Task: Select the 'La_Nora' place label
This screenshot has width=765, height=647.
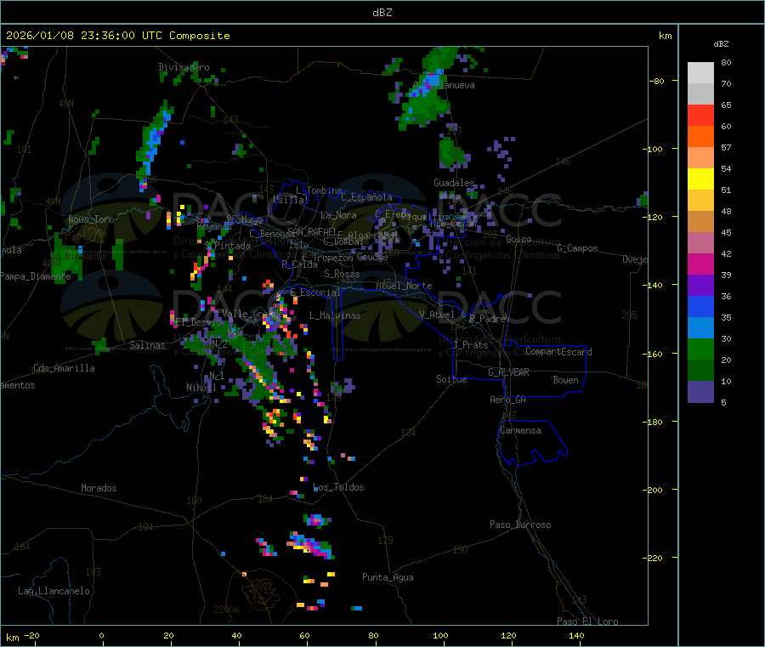Action: click(x=338, y=215)
